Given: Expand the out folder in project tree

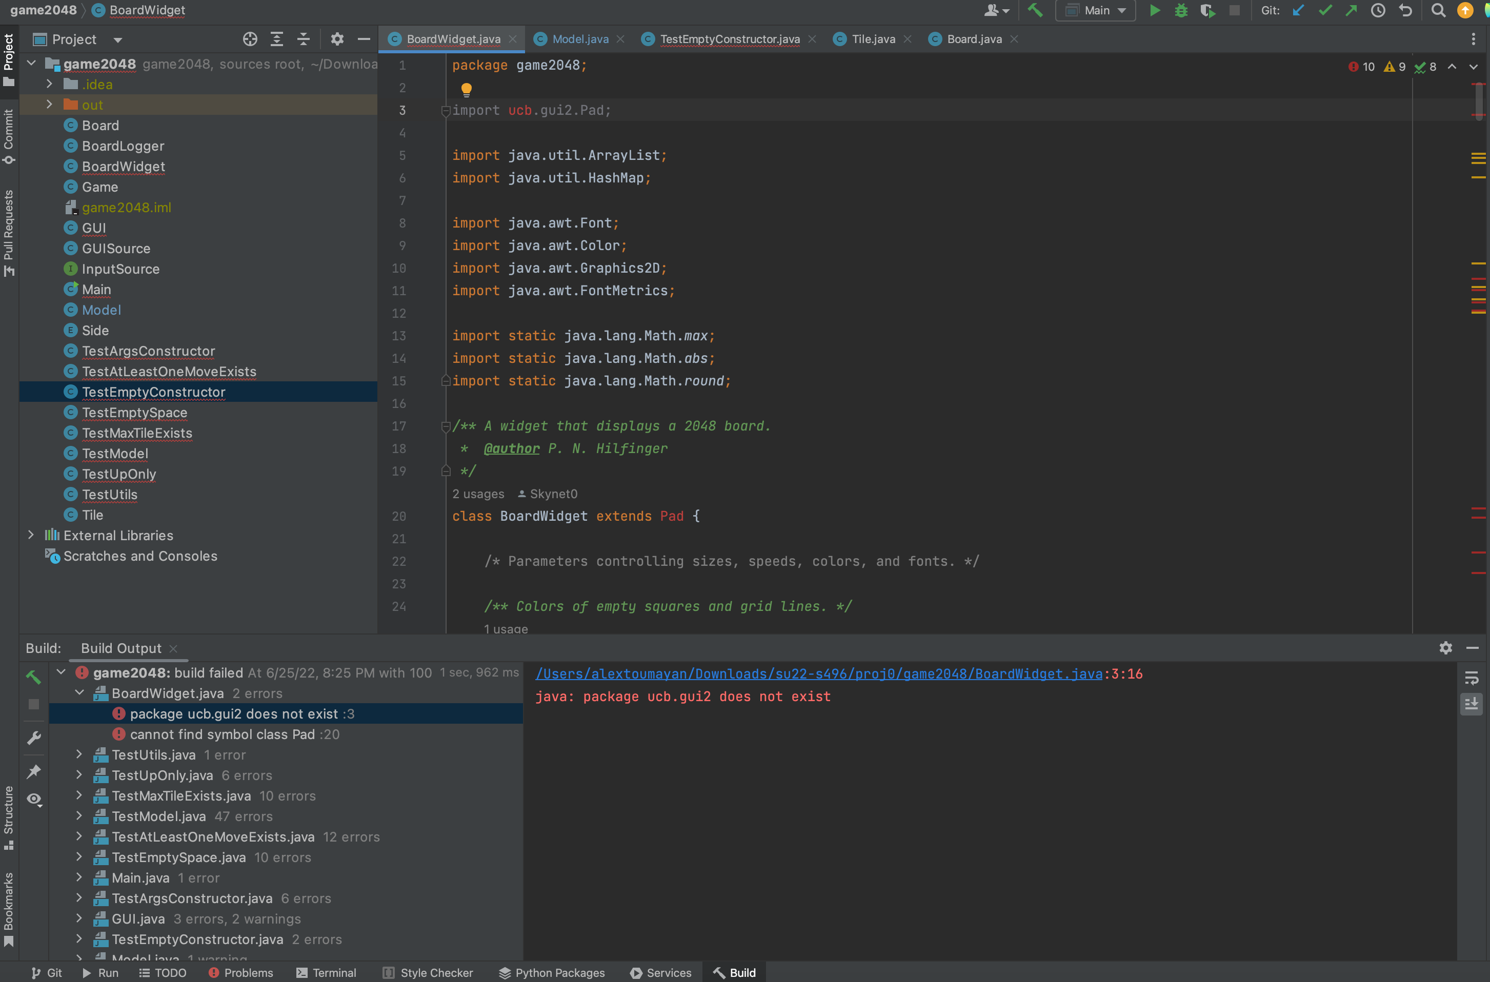Looking at the screenshot, I should 50,105.
